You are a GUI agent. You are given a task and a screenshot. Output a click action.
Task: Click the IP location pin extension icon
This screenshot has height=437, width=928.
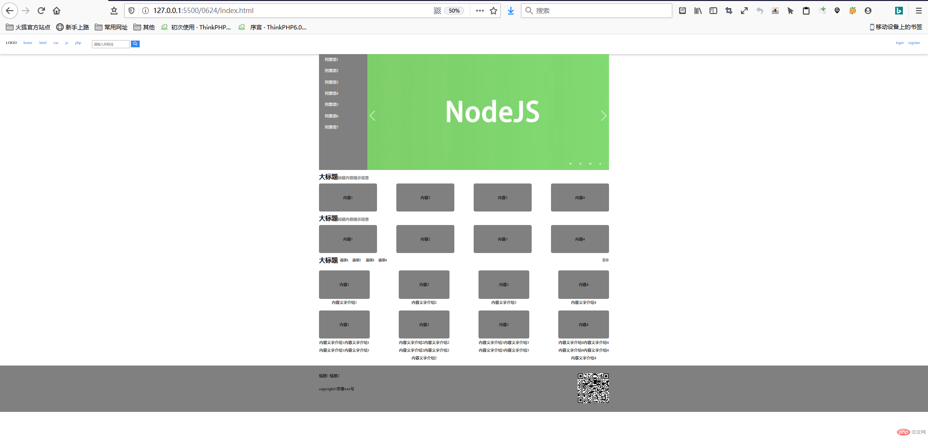click(x=837, y=11)
